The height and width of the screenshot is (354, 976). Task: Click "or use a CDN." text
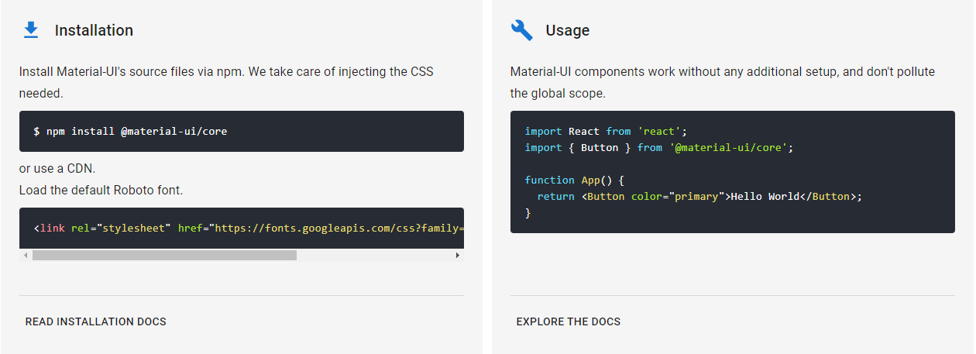[x=57, y=168]
